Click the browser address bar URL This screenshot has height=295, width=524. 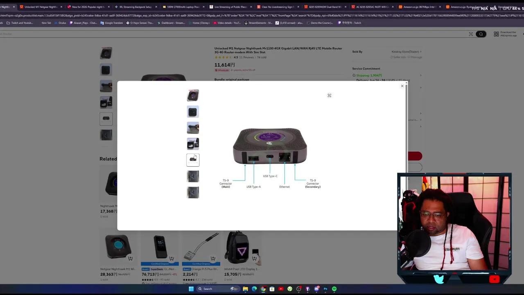pos(262,15)
